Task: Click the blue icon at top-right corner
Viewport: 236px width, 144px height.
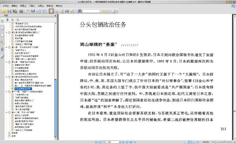Action: (233, 6)
